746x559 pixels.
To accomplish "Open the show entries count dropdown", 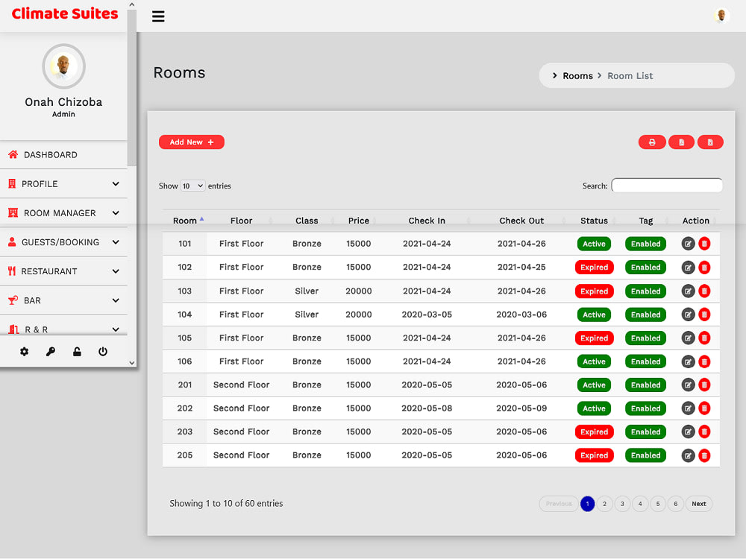I will [192, 186].
